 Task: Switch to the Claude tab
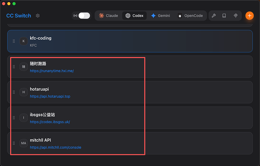(109, 16)
